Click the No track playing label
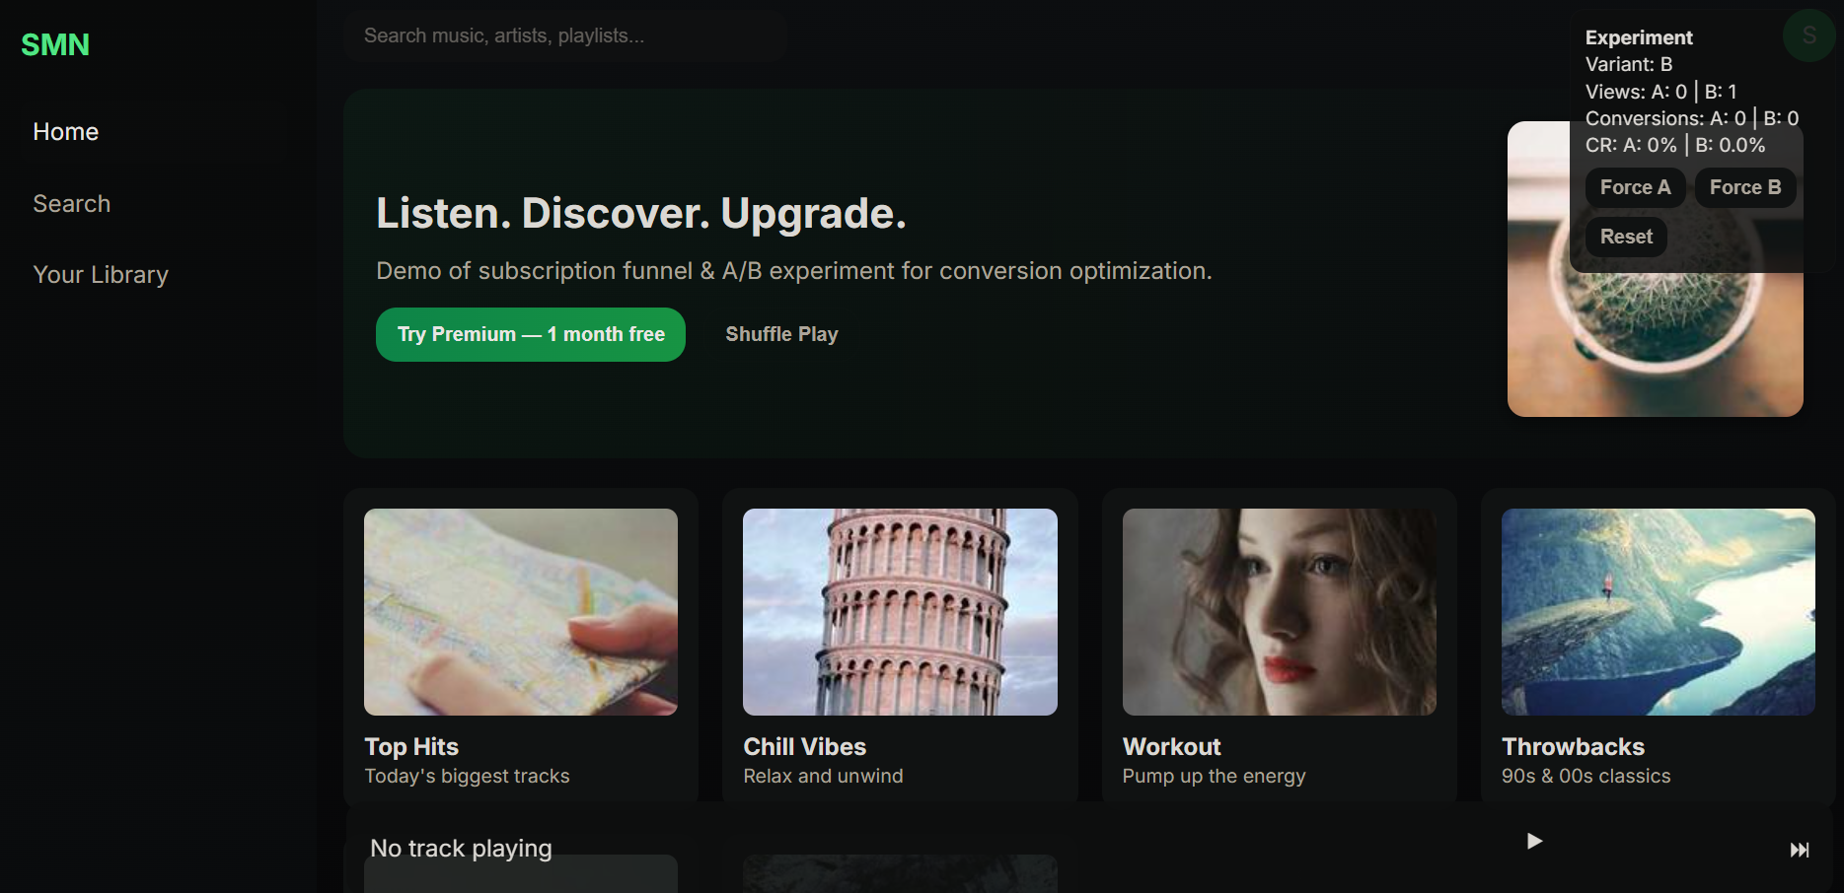Viewport: 1844px width, 893px height. [x=461, y=849]
